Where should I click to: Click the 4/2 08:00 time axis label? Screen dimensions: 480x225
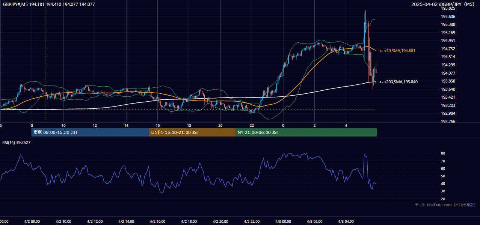32,222
